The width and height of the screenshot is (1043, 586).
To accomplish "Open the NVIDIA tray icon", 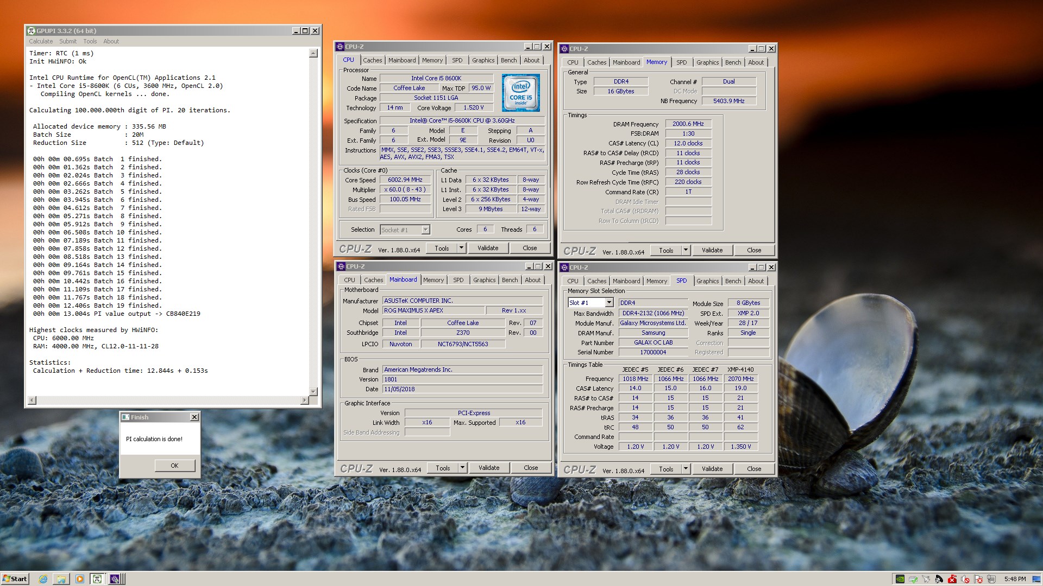I will tap(900, 579).
